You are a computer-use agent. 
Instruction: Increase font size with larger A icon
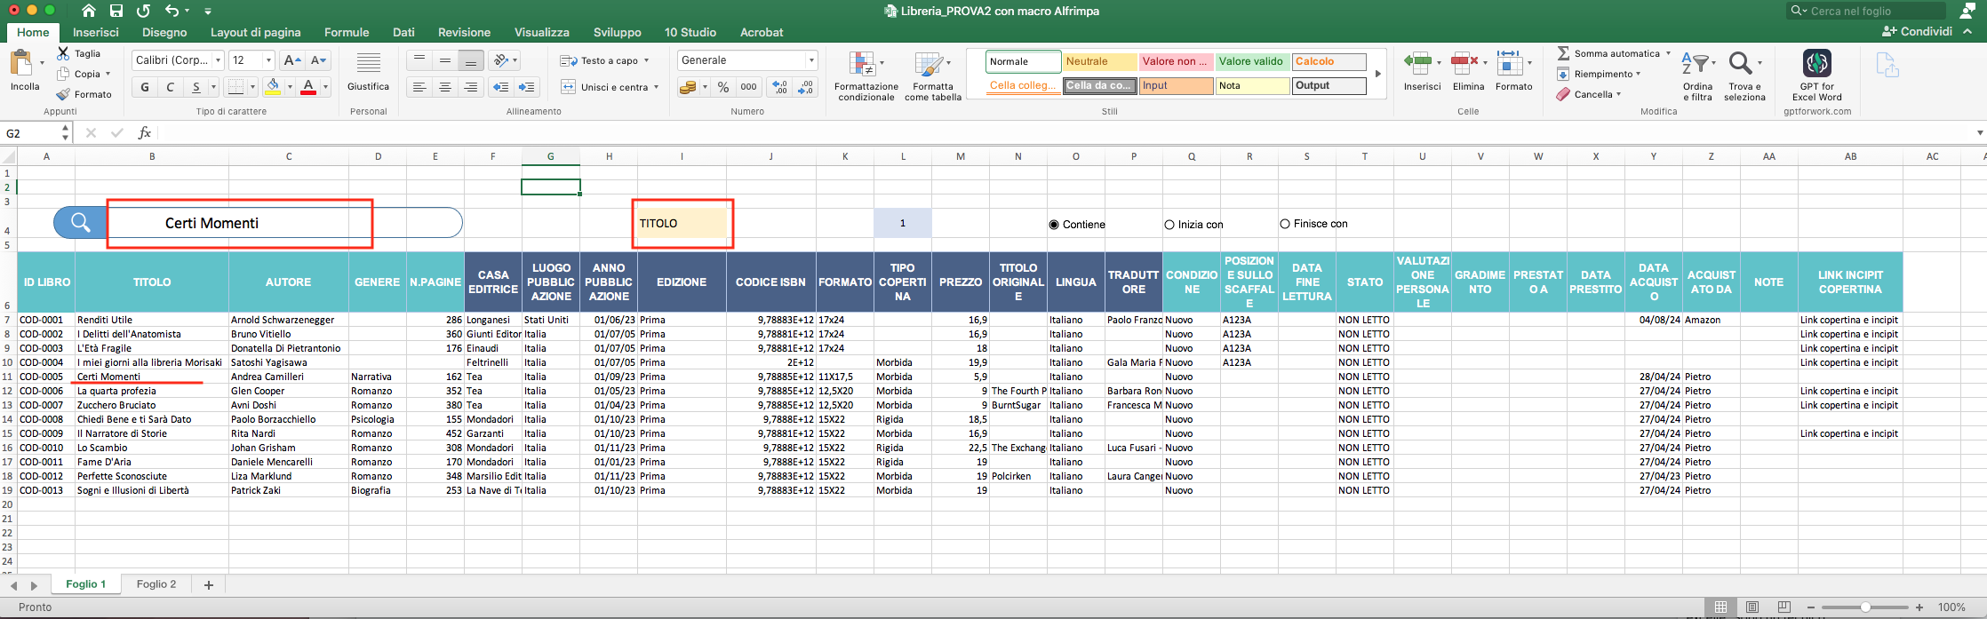(291, 60)
